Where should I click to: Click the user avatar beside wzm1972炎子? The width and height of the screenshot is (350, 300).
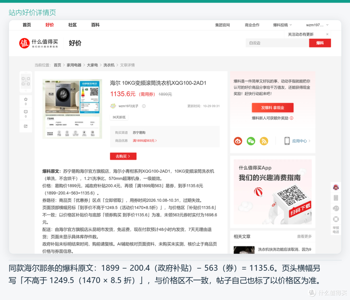(x=113, y=106)
